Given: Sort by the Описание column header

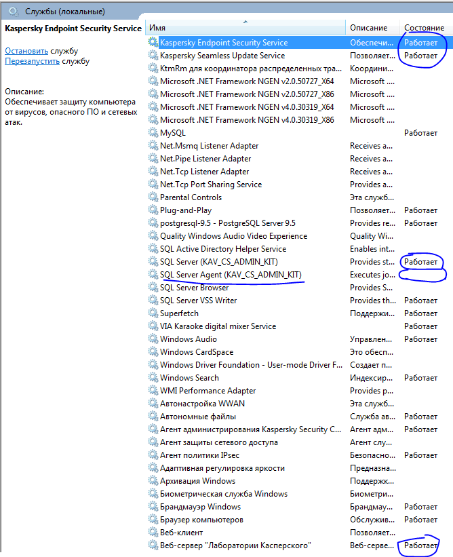Looking at the screenshot, I should coord(373,28).
